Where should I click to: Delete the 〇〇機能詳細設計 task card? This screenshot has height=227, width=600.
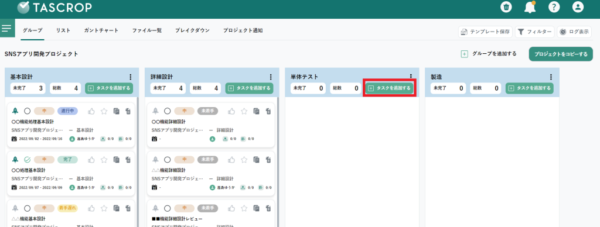(268, 111)
